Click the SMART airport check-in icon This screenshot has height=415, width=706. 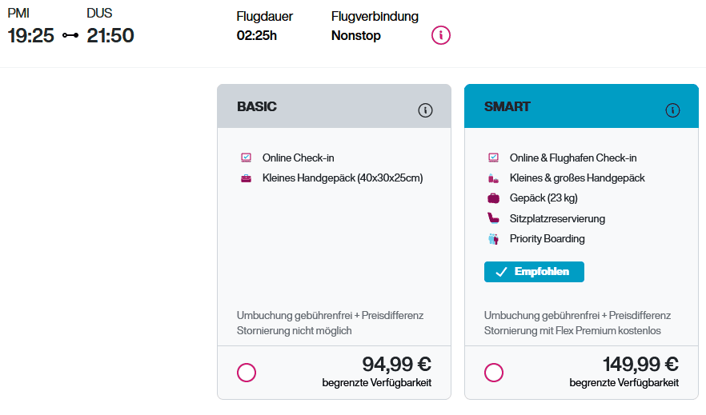coord(493,158)
